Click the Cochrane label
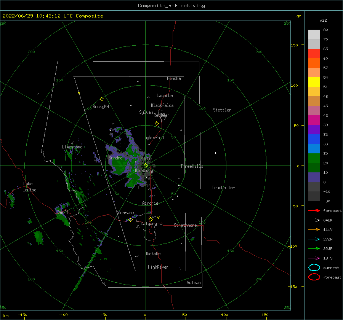 pyautogui.click(x=125, y=213)
